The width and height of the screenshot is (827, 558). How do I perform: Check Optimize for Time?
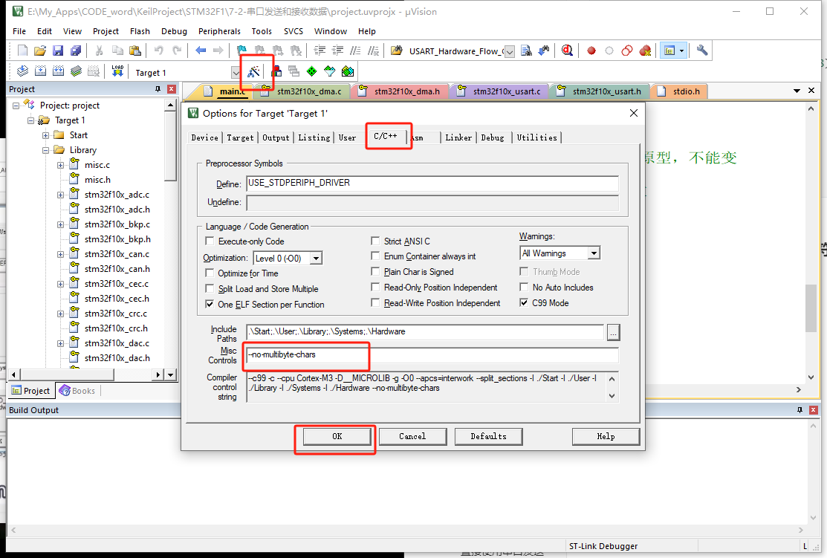pos(210,273)
